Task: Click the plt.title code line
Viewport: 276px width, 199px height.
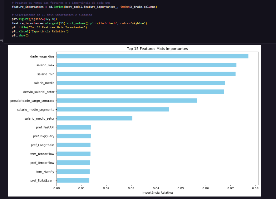Action: click(49, 27)
